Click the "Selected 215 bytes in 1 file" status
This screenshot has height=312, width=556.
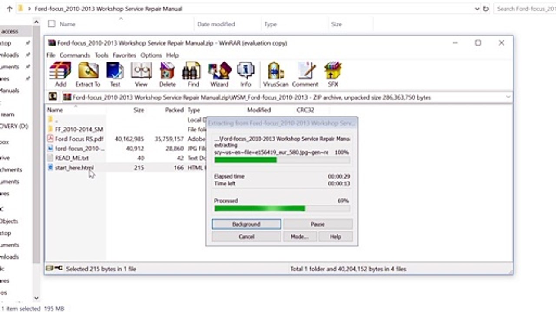pos(101,269)
